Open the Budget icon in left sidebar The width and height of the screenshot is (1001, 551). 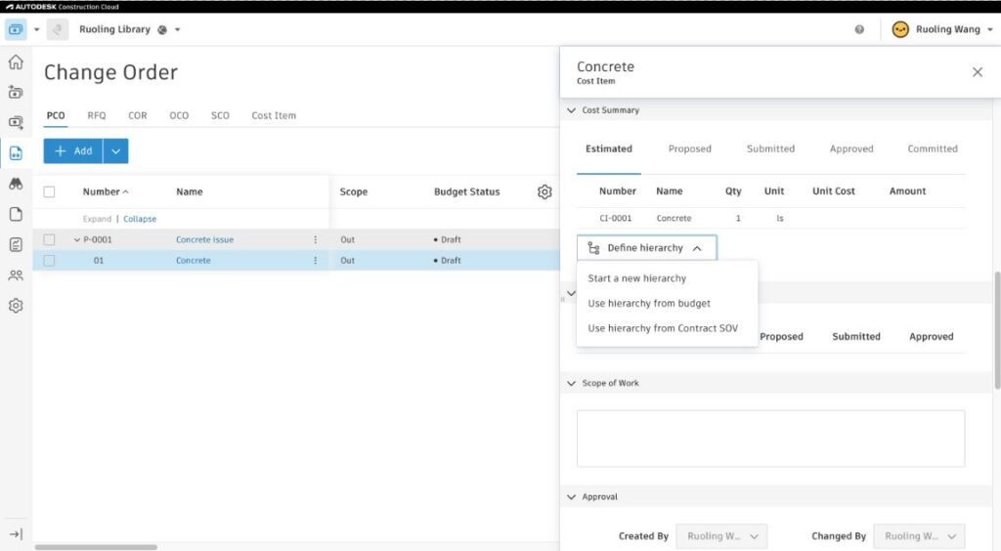pos(16,93)
